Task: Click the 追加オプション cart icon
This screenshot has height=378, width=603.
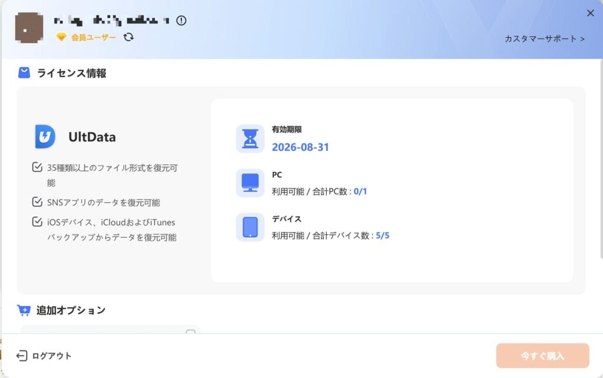Action: (24, 310)
